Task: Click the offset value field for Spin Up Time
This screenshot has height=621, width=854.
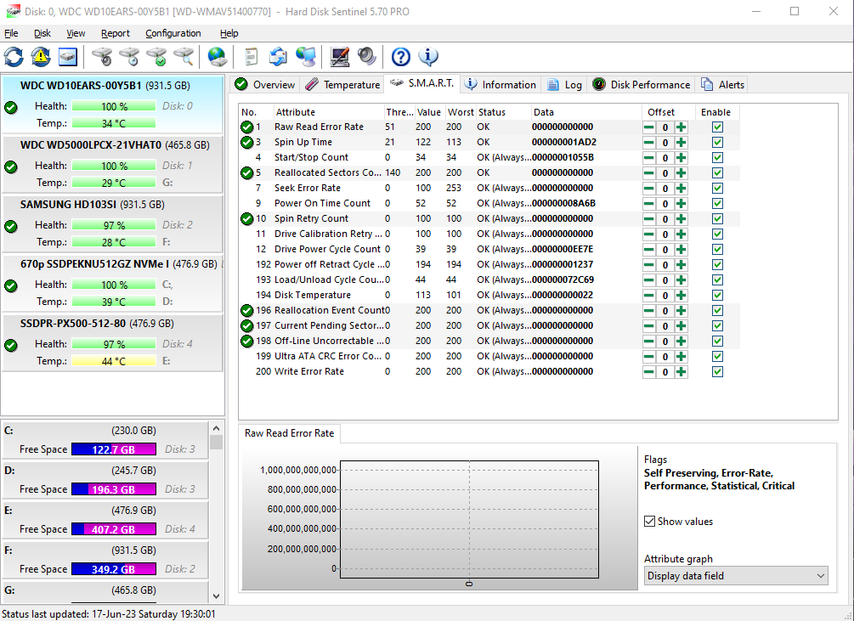Action: [665, 143]
